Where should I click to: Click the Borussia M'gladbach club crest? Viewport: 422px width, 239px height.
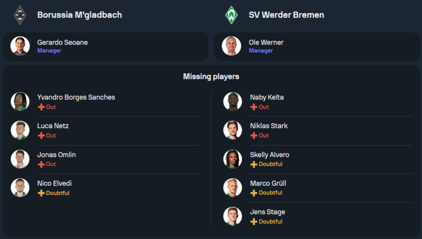tap(20, 15)
